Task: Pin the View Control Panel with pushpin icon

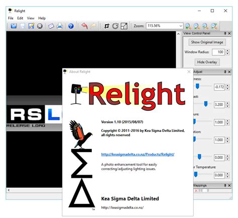Action: [225, 33]
